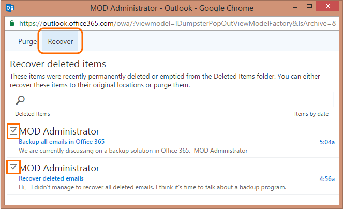Click the address bar URL
The image size is (343, 209).
tap(177, 23)
